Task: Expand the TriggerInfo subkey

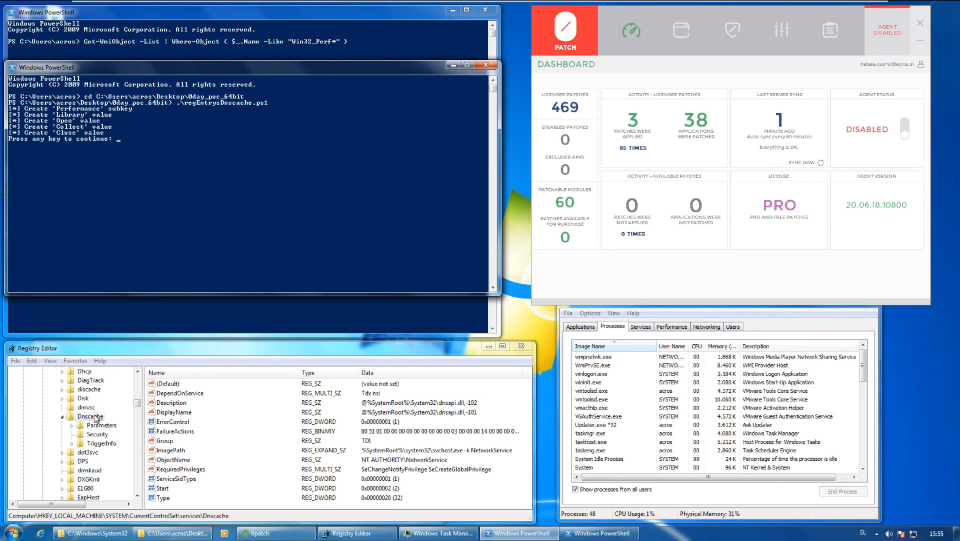Action: (71, 444)
